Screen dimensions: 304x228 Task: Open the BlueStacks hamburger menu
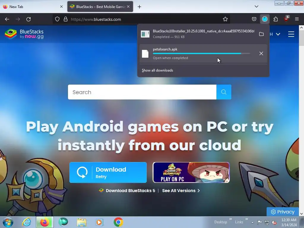(291, 34)
